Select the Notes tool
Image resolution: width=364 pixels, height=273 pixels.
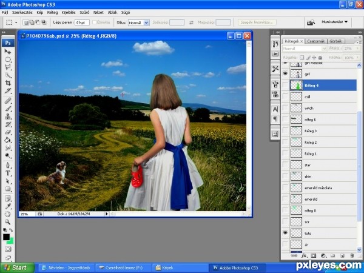pyautogui.click(x=8, y=198)
